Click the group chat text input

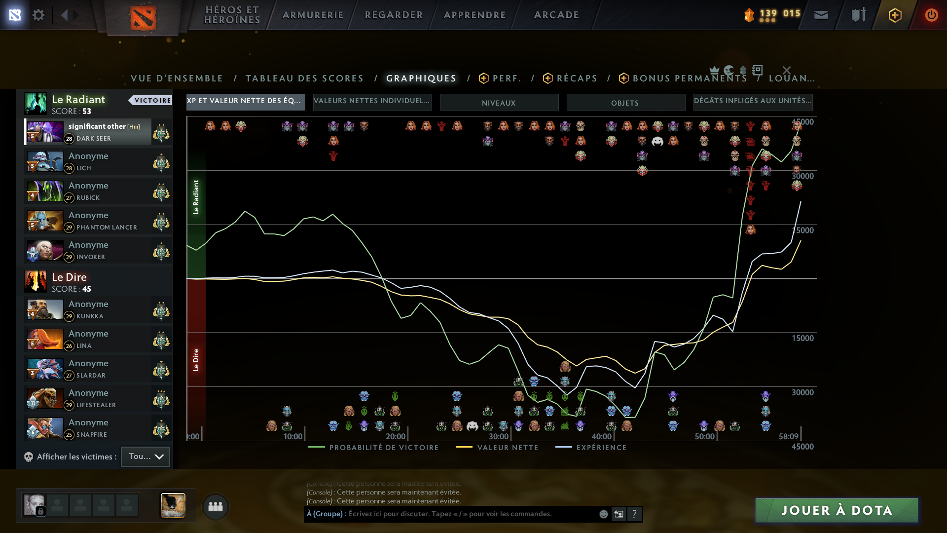tap(450, 514)
